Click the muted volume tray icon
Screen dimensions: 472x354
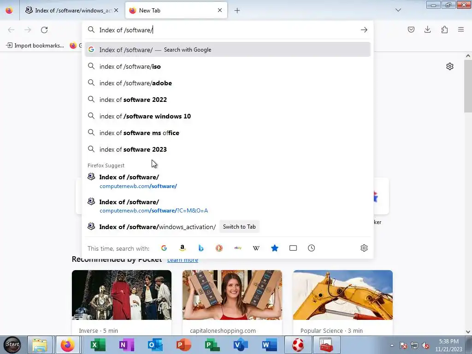pos(425,345)
